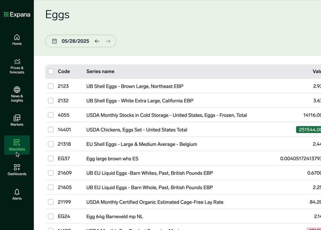The width and height of the screenshot is (321, 230).
Task: Go to Home in sidebar
Action: [x=17, y=40]
